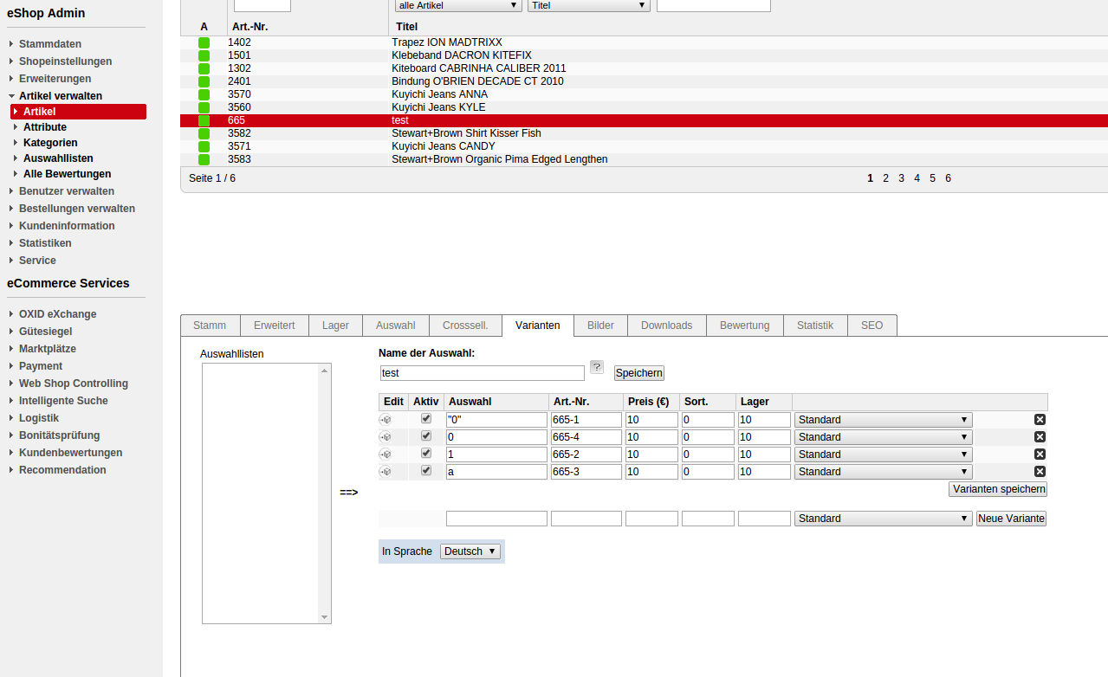Switch to the Bilder tab
Screen dimensions: 1108x677
[600, 326]
